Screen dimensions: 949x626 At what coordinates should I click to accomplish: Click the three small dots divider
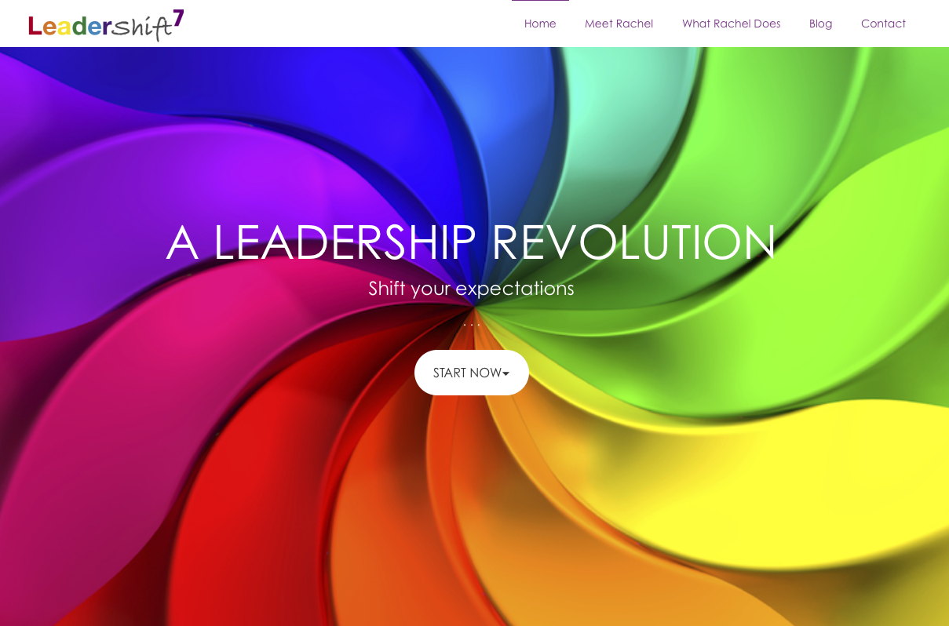(x=471, y=324)
